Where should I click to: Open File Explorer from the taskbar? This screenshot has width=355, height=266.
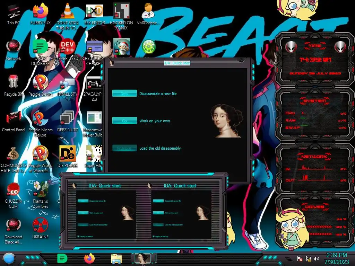pyautogui.click(x=116, y=259)
